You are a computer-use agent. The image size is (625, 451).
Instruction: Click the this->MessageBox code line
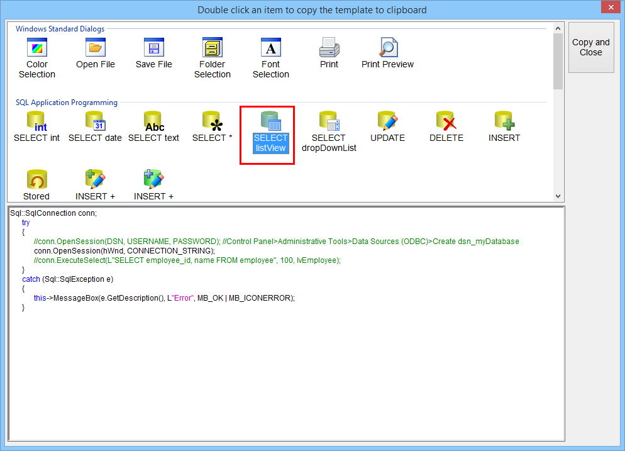[164, 298]
